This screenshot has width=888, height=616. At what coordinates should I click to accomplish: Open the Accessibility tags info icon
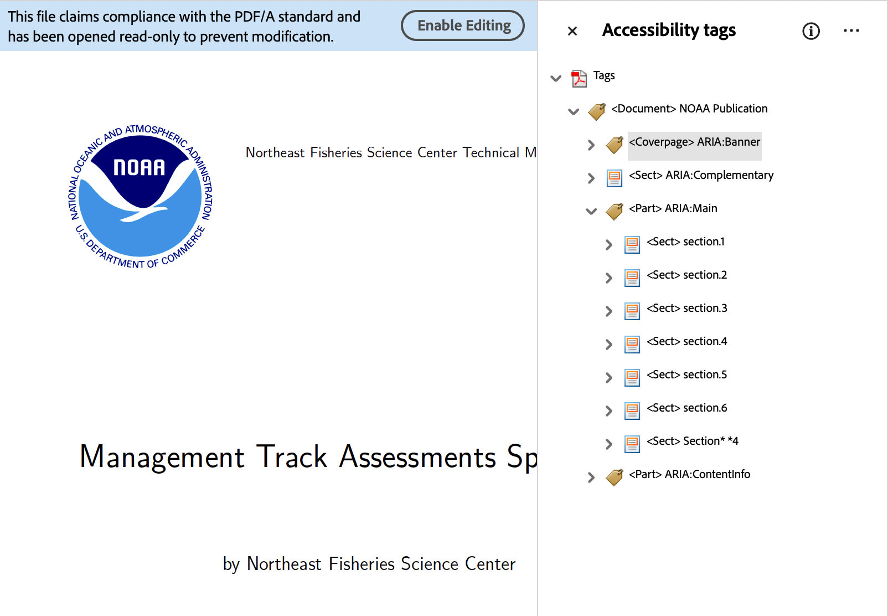point(810,31)
